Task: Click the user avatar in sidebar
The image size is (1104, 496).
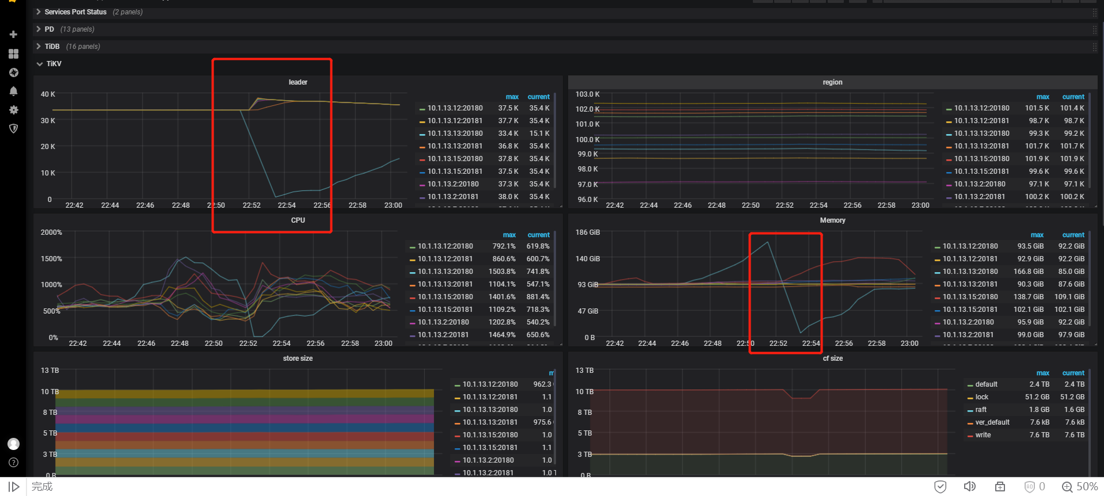Action: (x=13, y=444)
